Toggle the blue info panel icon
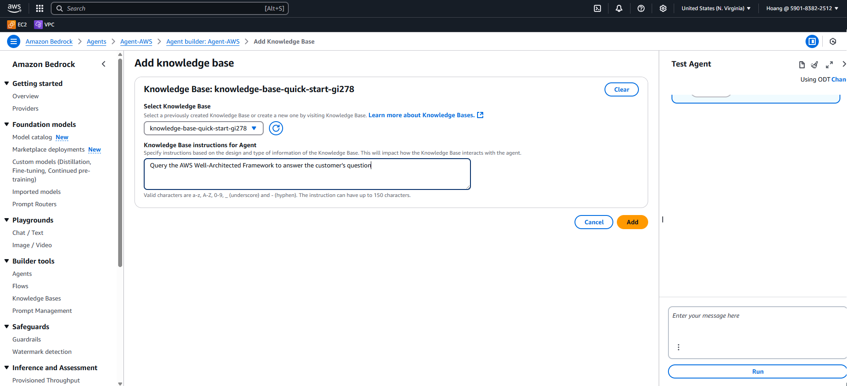This screenshot has width=847, height=386. click(812, 41)
